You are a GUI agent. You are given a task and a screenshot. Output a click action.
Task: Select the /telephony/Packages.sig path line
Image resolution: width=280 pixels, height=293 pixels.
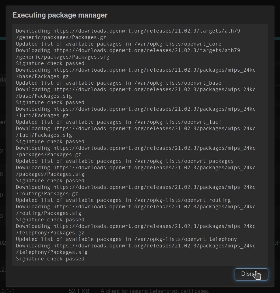pos(52,252)
